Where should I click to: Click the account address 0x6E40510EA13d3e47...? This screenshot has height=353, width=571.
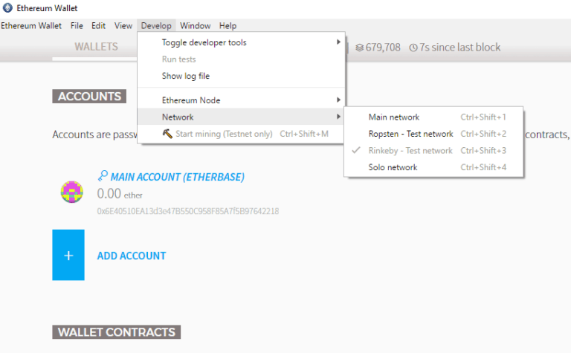pos(188,211)
